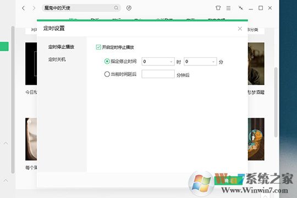Switch to mini mode icon
The height and width of the screenshot is (198, 297).
click(x=240, y=8)
